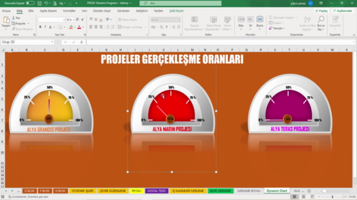Image resolution: width=357 pixels, height=200 pixels.
Task: Open the font color dropdown arrow
Action: click(83, 27)
